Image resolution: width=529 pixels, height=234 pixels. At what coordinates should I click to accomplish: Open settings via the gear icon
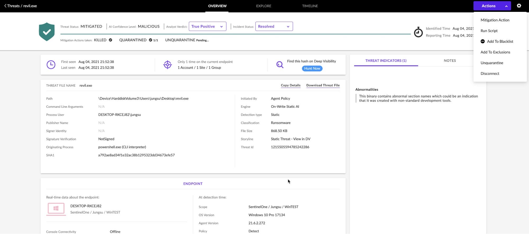pos(519,6)
